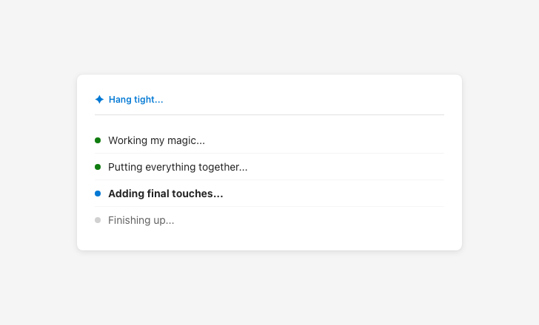Select the Putting everything together... step
The width and height of the screenshot is (539, 325).
click(x=178, y=167)
